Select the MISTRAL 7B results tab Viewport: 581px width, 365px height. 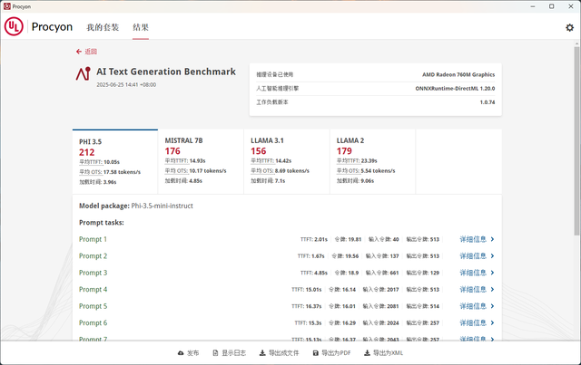pos(201,158)
